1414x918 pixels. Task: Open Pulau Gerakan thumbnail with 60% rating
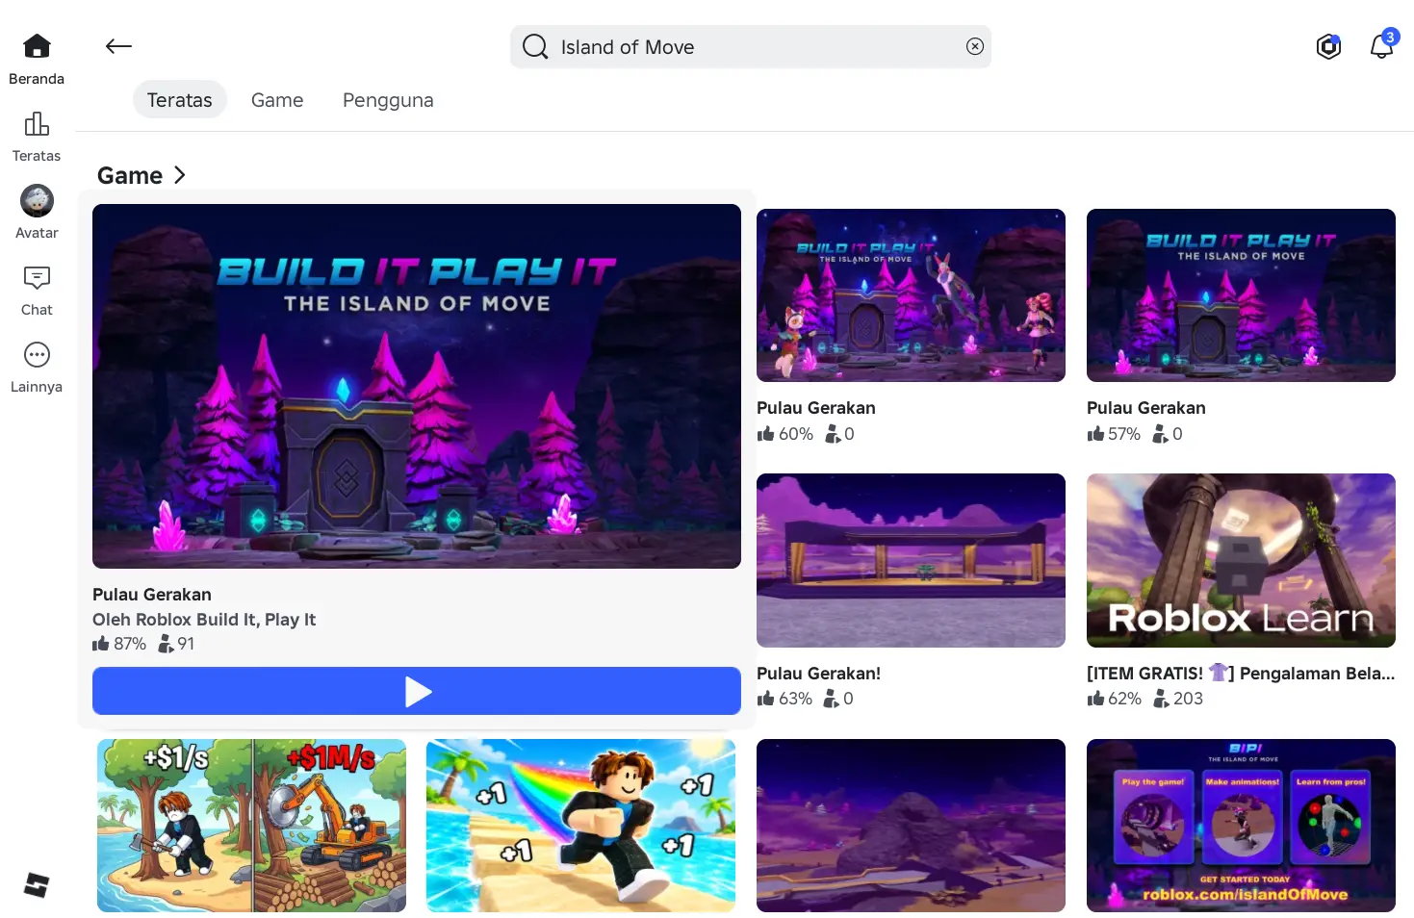911,295
